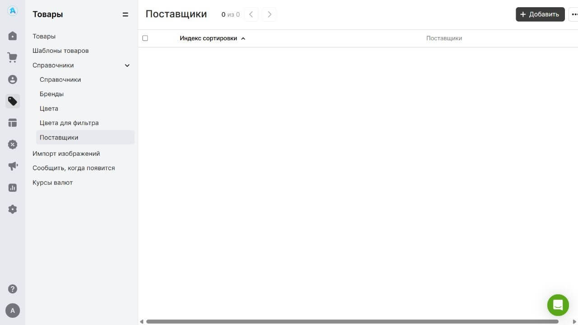Collapse the Справочники section chevron
The image size is (578, 325).
(127, 65)
